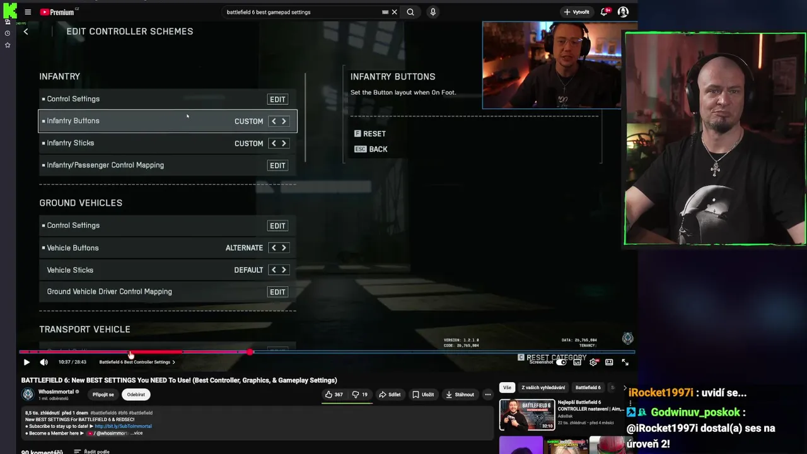Cycle Infantry Sticks to previous option
This screenshot has width=807, height=454.
274,143
